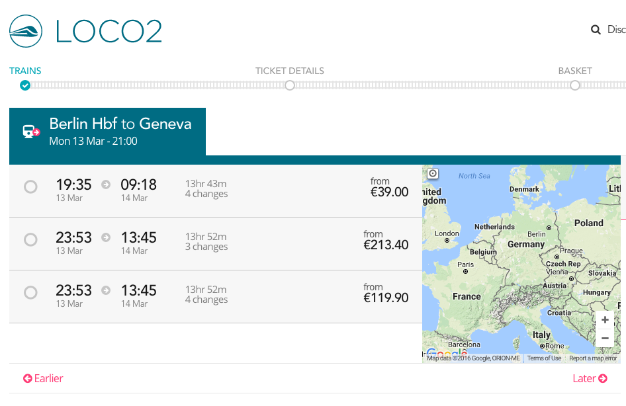Click the Trains progress step checkmark

click(x=25, y=85)
